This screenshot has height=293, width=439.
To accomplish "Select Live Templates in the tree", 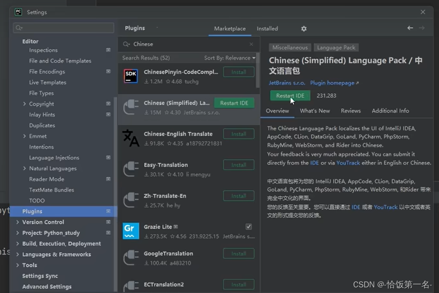I will pyautogui.click(x=47, y=83).
